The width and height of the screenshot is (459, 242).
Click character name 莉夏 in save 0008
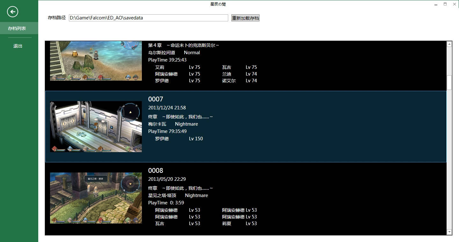tap(227, 224)
